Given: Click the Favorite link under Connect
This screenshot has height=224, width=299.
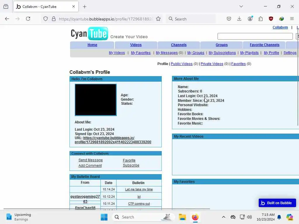Looking at the screenshot, I should 129,160.
